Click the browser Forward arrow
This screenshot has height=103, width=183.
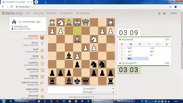tap(7, 7)
